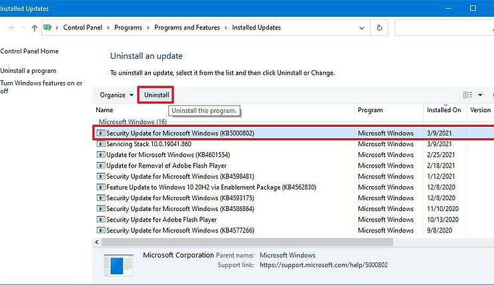Click the icon beside KB4593175 entry

[101, 198]
